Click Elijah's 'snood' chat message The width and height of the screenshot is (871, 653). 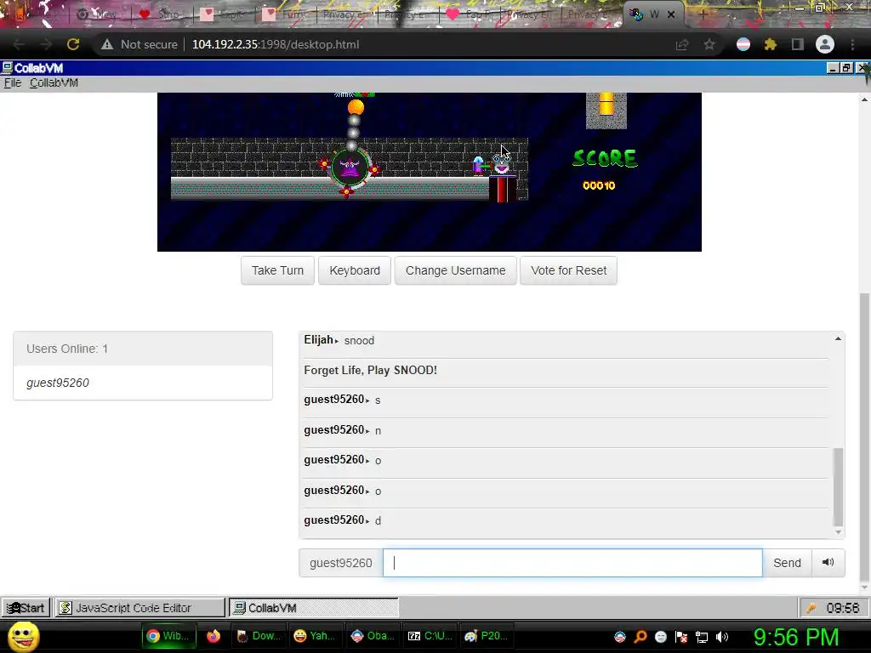(x=359, y=340)
